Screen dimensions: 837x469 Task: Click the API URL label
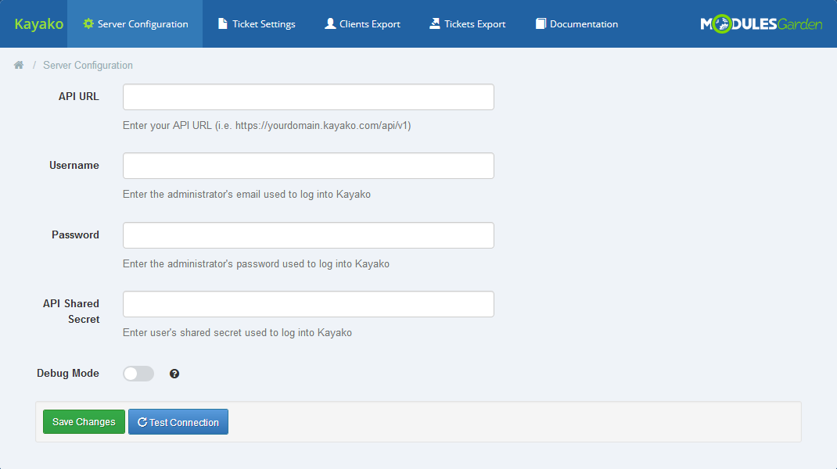pos(78,97)
